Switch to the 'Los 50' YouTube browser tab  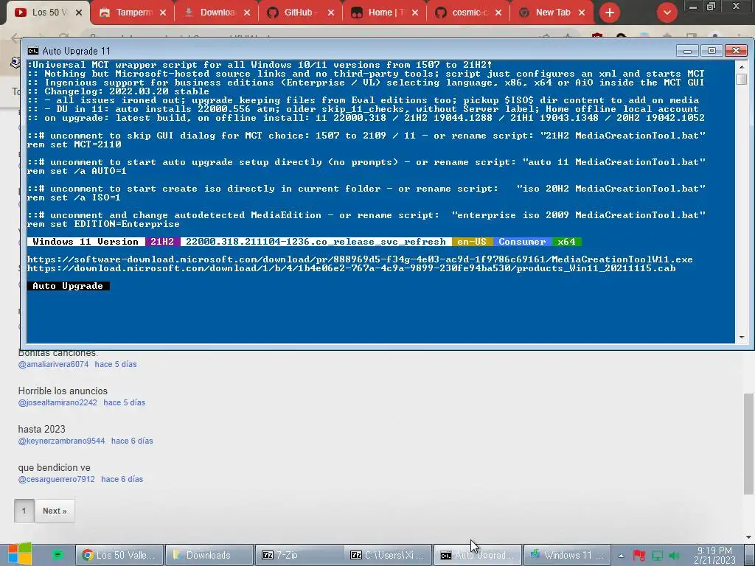click(46, 13)
